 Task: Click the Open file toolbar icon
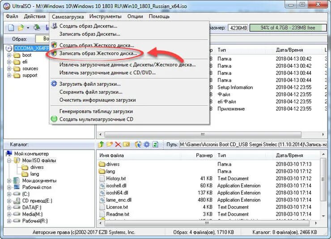pyautogui.click(x=21, y=28)
